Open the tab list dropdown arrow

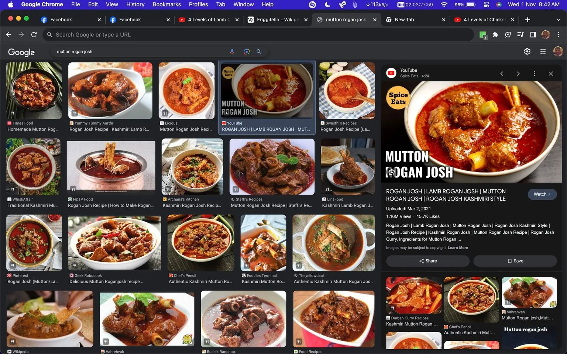click(x=557, y=20)
